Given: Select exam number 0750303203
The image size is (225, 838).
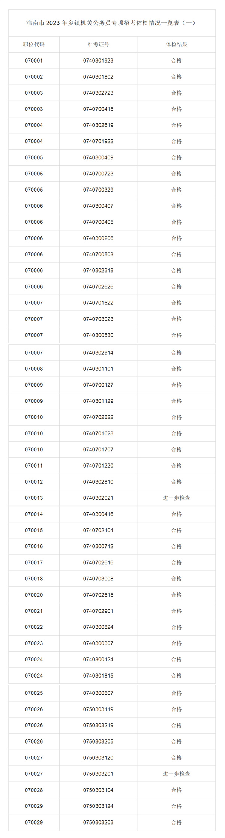Looking at the screenshot, I should 98,822.
